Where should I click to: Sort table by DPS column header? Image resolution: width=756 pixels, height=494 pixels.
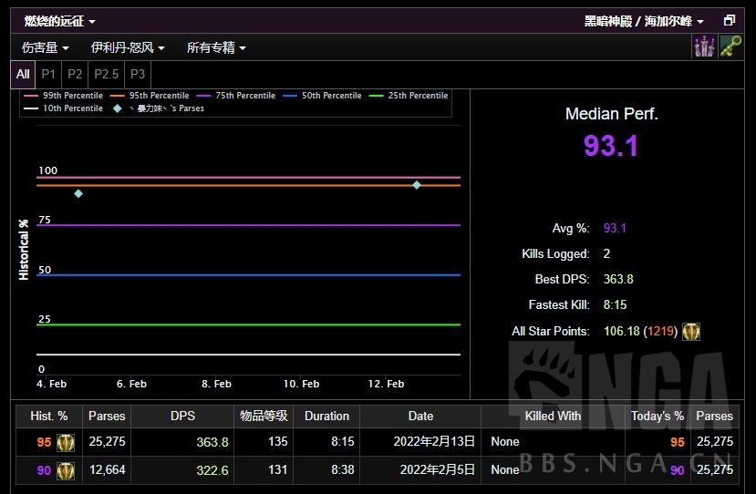coord(182,416)
